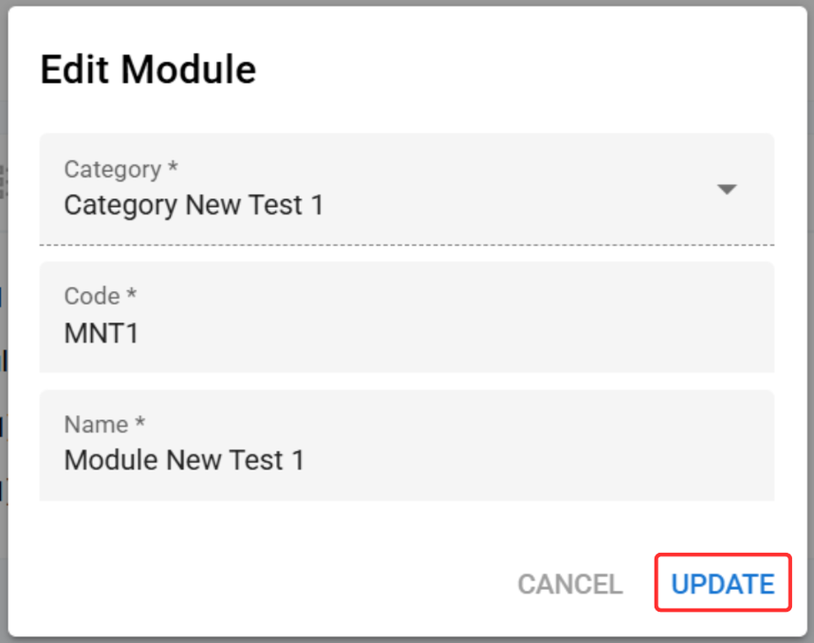Click the word 'New' in the Category value

pyautogui.click(x=211, y=206)
